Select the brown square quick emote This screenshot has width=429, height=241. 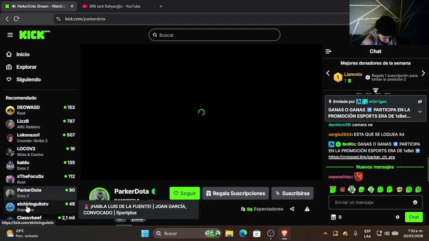coord(343,189)
